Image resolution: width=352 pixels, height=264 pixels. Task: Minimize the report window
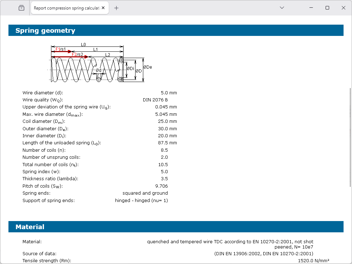(x=311, y=8)
